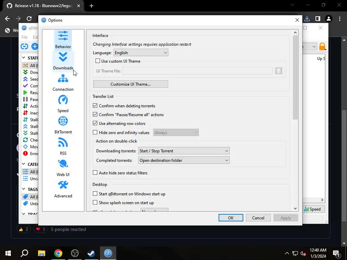Click the heart reaction on GitHub

coord(41,229)
